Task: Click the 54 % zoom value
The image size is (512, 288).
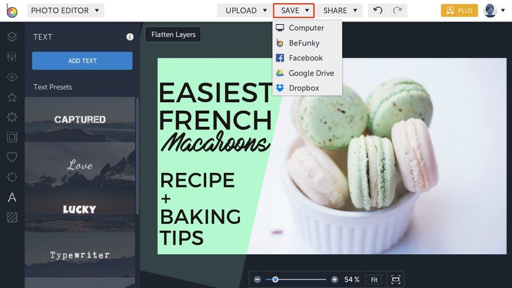Action: point(351,279)
